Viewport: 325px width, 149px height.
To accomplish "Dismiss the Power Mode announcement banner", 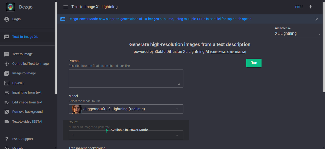I will click(317, 19).
